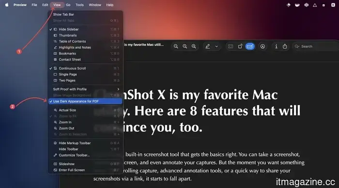Click the circled A annotate icon

click(x=262, y=46)
